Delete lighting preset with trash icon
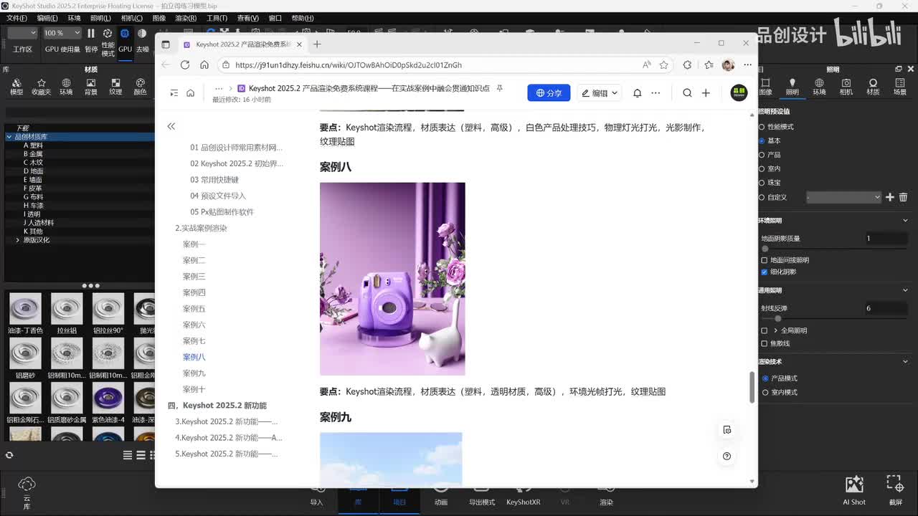This screenshot has height=516, width=918. [x=903, y=197]
